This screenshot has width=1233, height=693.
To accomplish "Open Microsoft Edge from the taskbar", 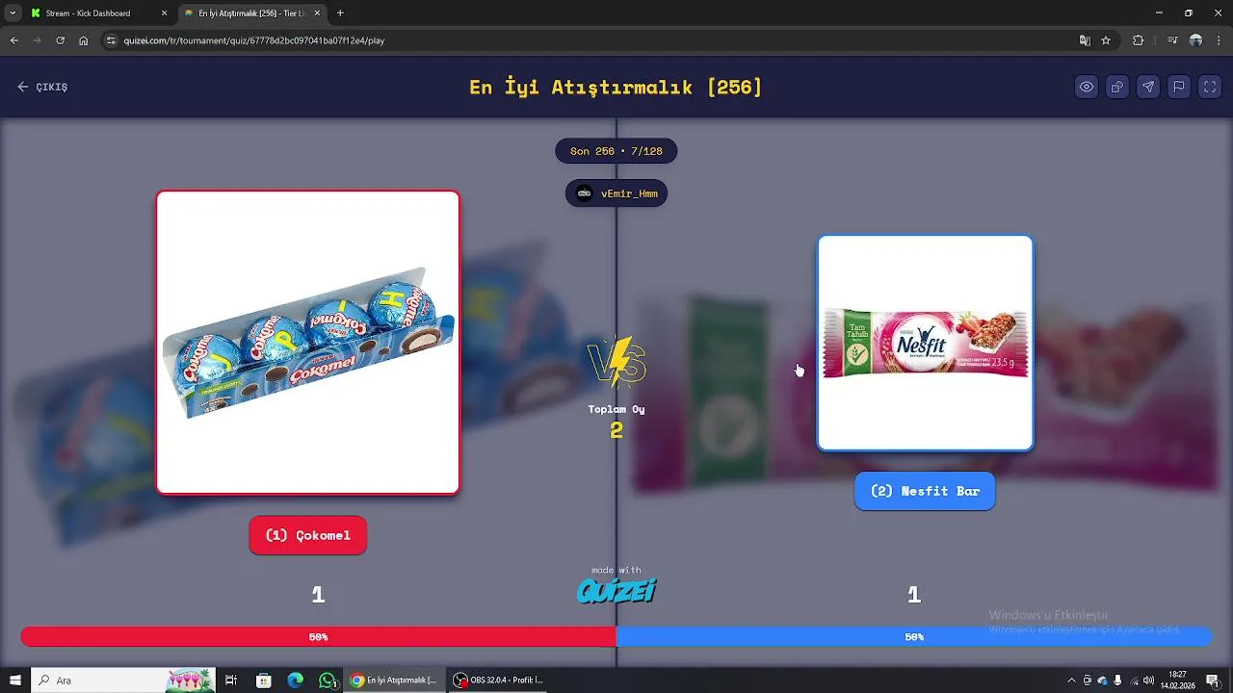I will tap(296, 680).
